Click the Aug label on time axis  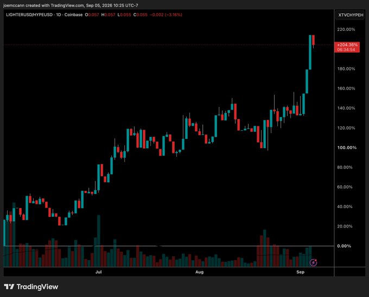199,272
